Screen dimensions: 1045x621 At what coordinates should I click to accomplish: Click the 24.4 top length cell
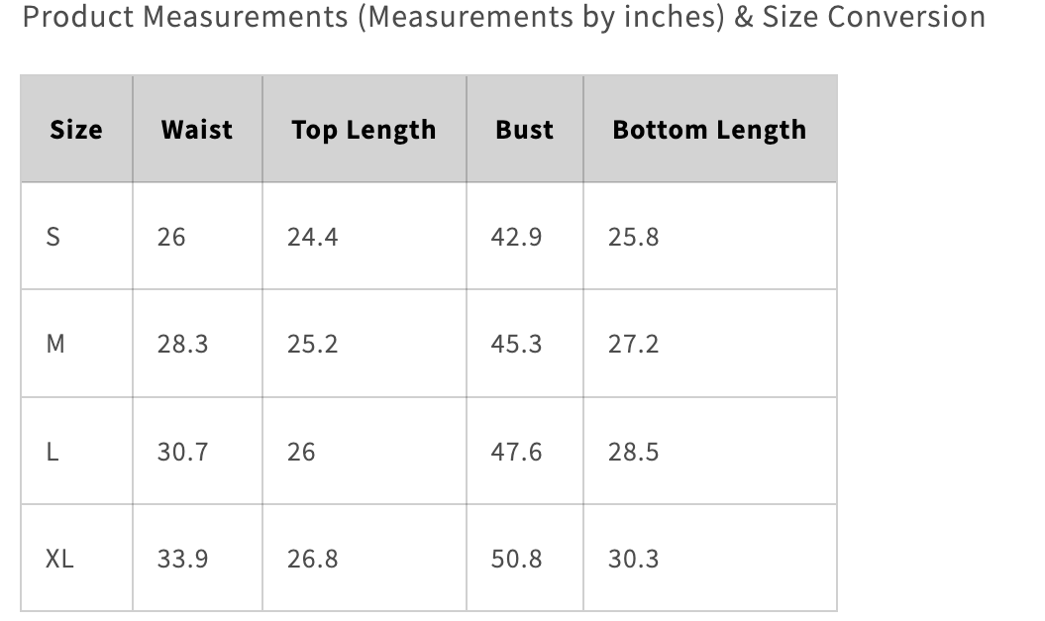(x=312, y=237)
